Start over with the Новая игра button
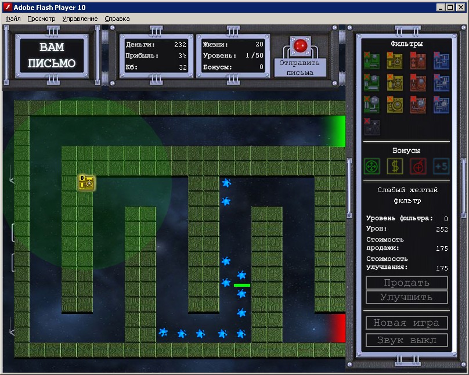Viewport: 469px width, 375px height. 406,323
